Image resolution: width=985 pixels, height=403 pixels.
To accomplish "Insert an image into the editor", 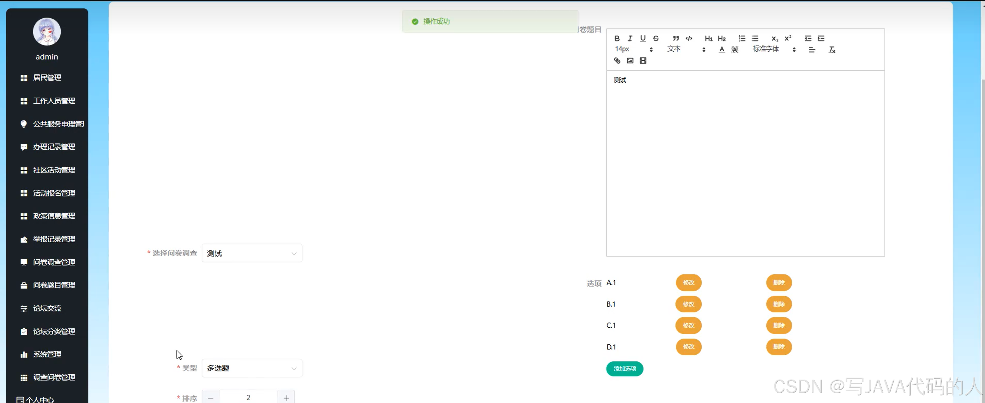I will [630, 60].
